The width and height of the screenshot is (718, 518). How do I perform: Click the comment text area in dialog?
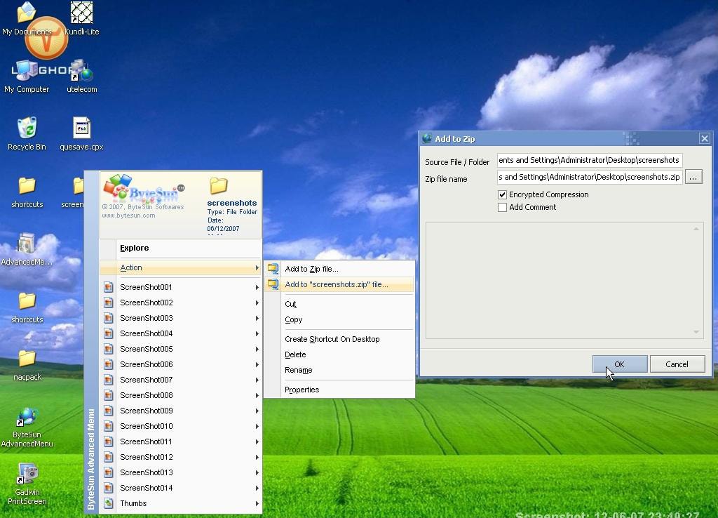pos(564,281)
